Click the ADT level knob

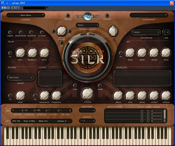(166, 53)
